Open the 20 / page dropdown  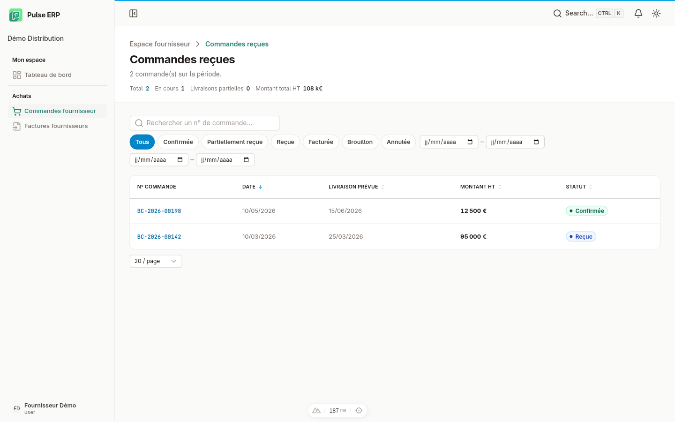tap(156, 261)
